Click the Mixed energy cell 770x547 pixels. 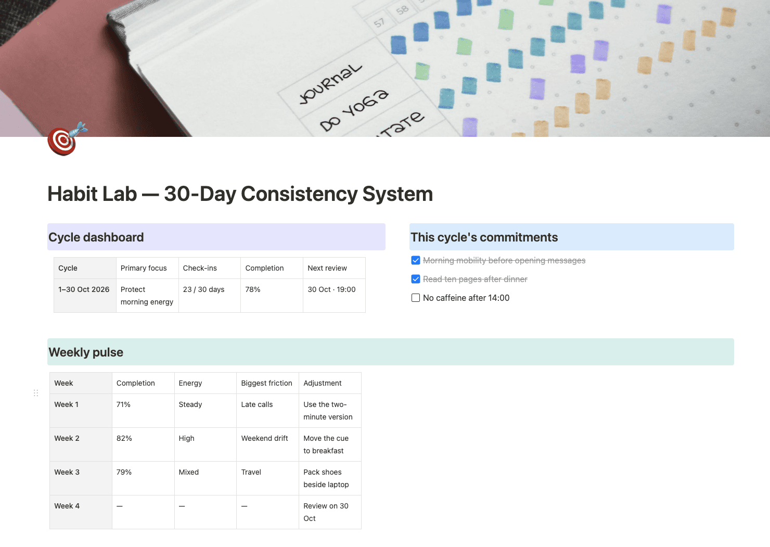(x=206, y=478)
